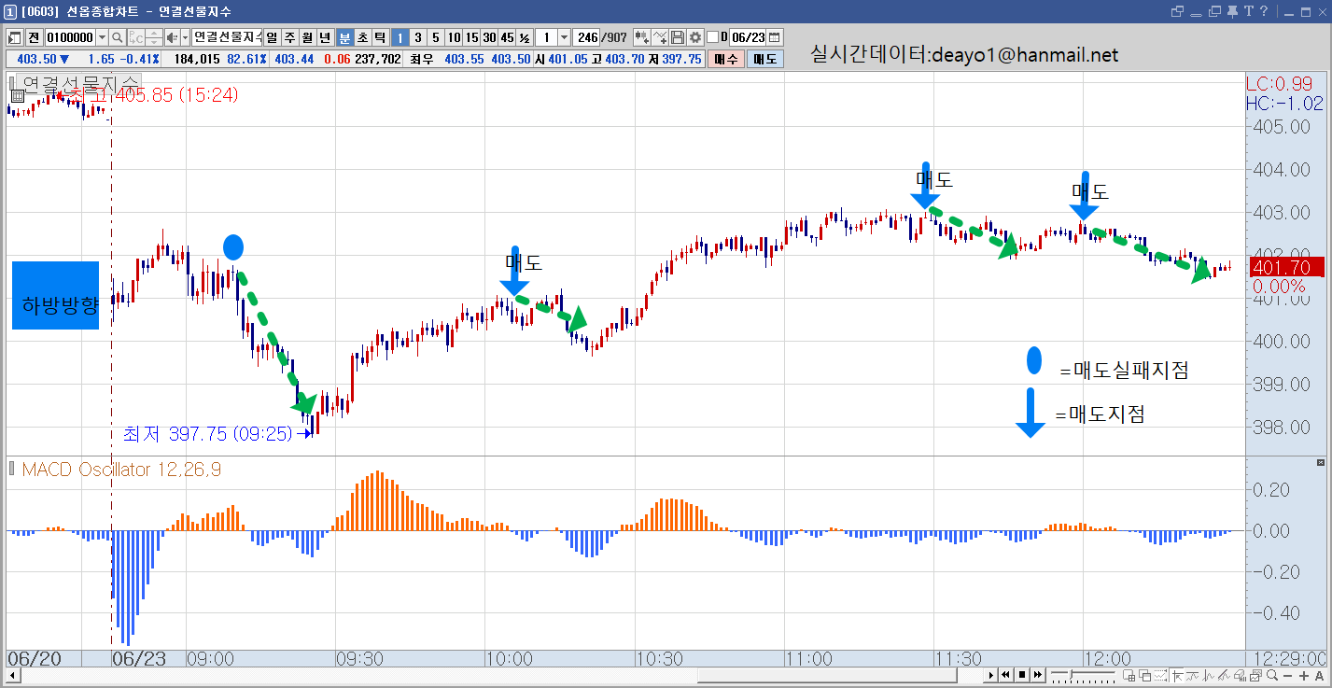Viewport: 1332px width, 688px height.
Task: Click the plus zoom-in icon at bottom right
Action: click(x=1304, y=675)
